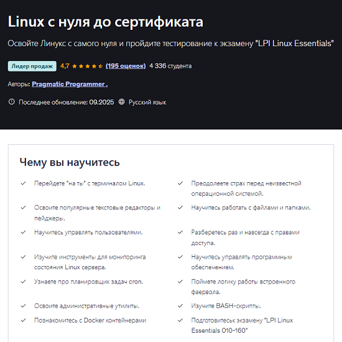Click checkmark beside 'Подготовитеськ экзамену'
The image size is (342, 342).
[180, 320]
